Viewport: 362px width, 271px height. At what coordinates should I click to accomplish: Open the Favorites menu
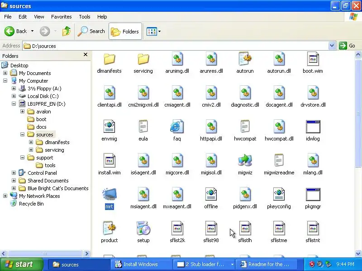[62, 17]
